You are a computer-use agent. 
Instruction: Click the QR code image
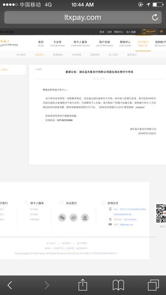pos(161,213)
